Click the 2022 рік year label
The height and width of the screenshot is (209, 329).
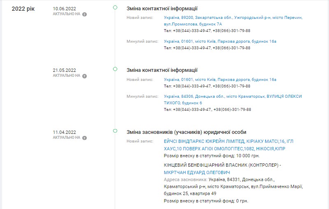tap(23, 9)
